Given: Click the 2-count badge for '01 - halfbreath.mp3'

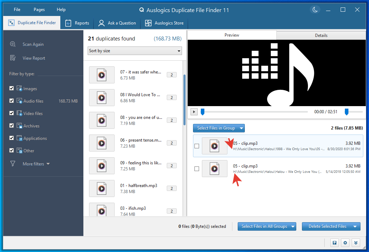Looking at the screenshot, I should tap(172, 188).
